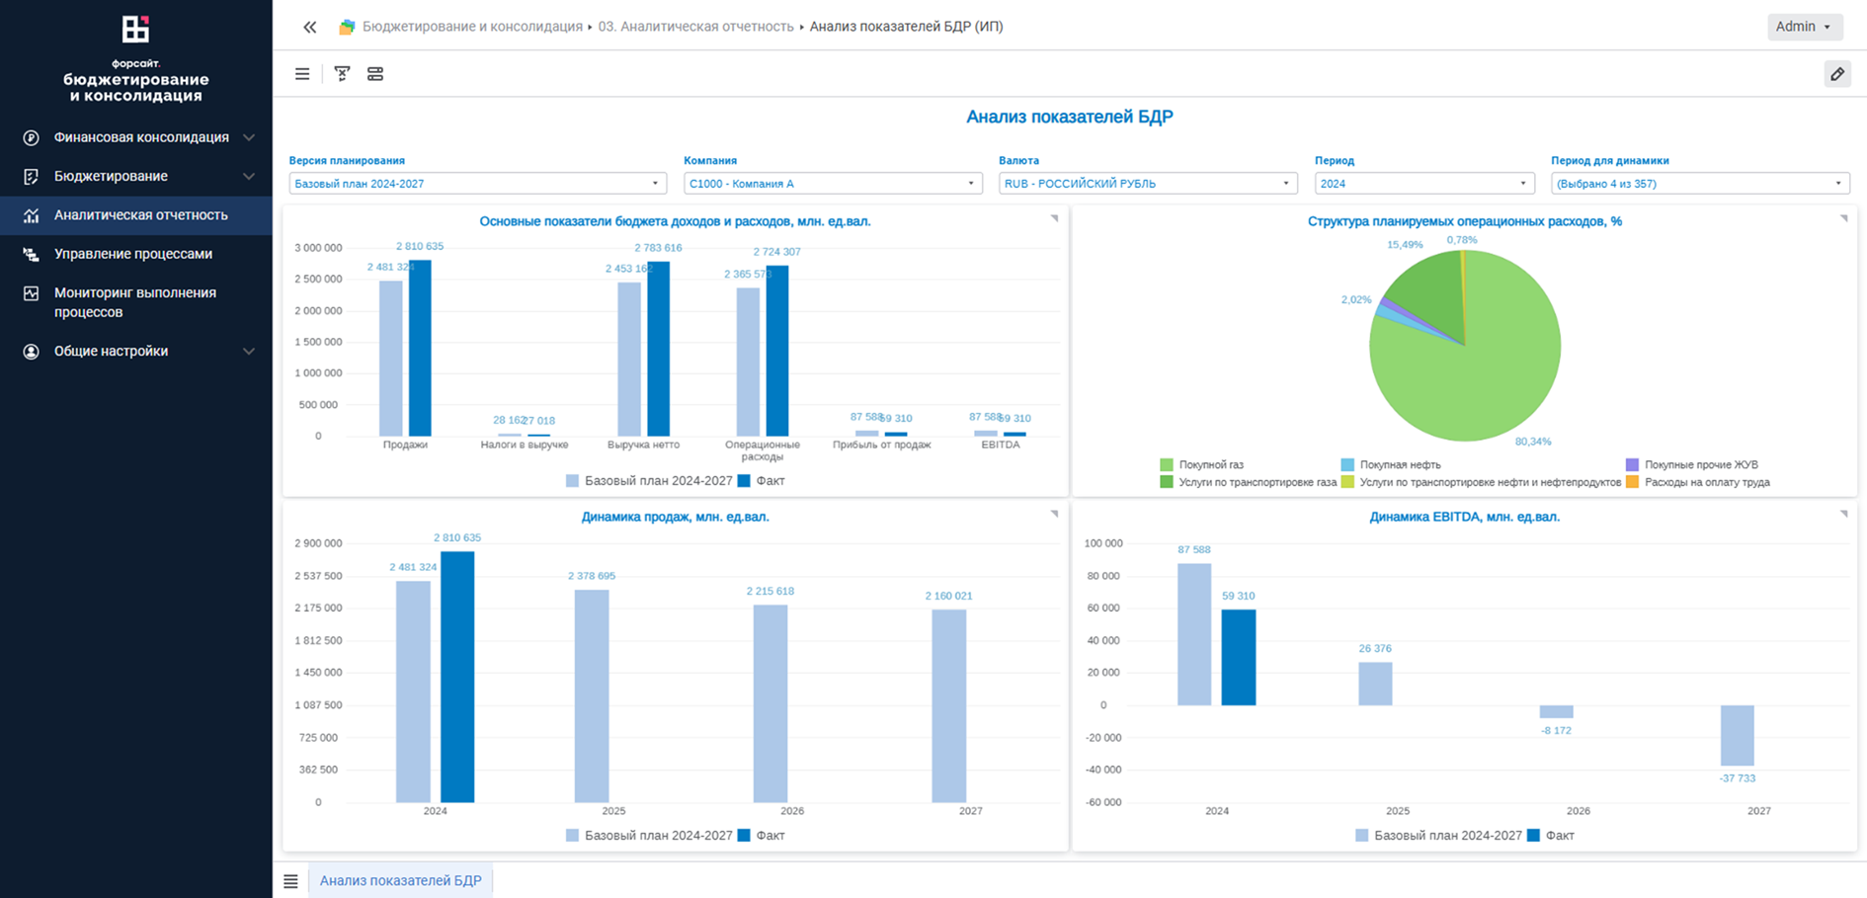Click the 2 378 695 value label
This screenshot has height=898, width=1867.
tap(592, 576)
